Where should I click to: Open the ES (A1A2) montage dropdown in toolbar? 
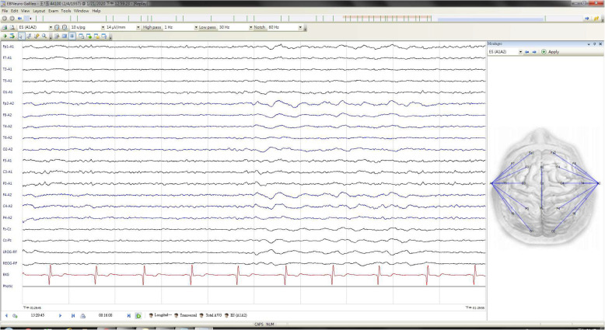(x=51, y=27)
